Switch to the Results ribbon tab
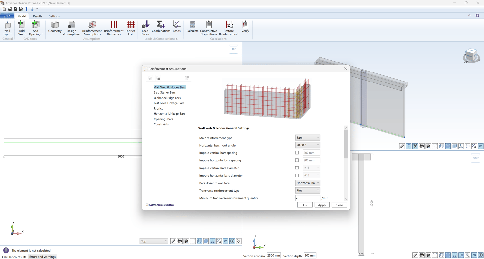 [x=37, y=16]
